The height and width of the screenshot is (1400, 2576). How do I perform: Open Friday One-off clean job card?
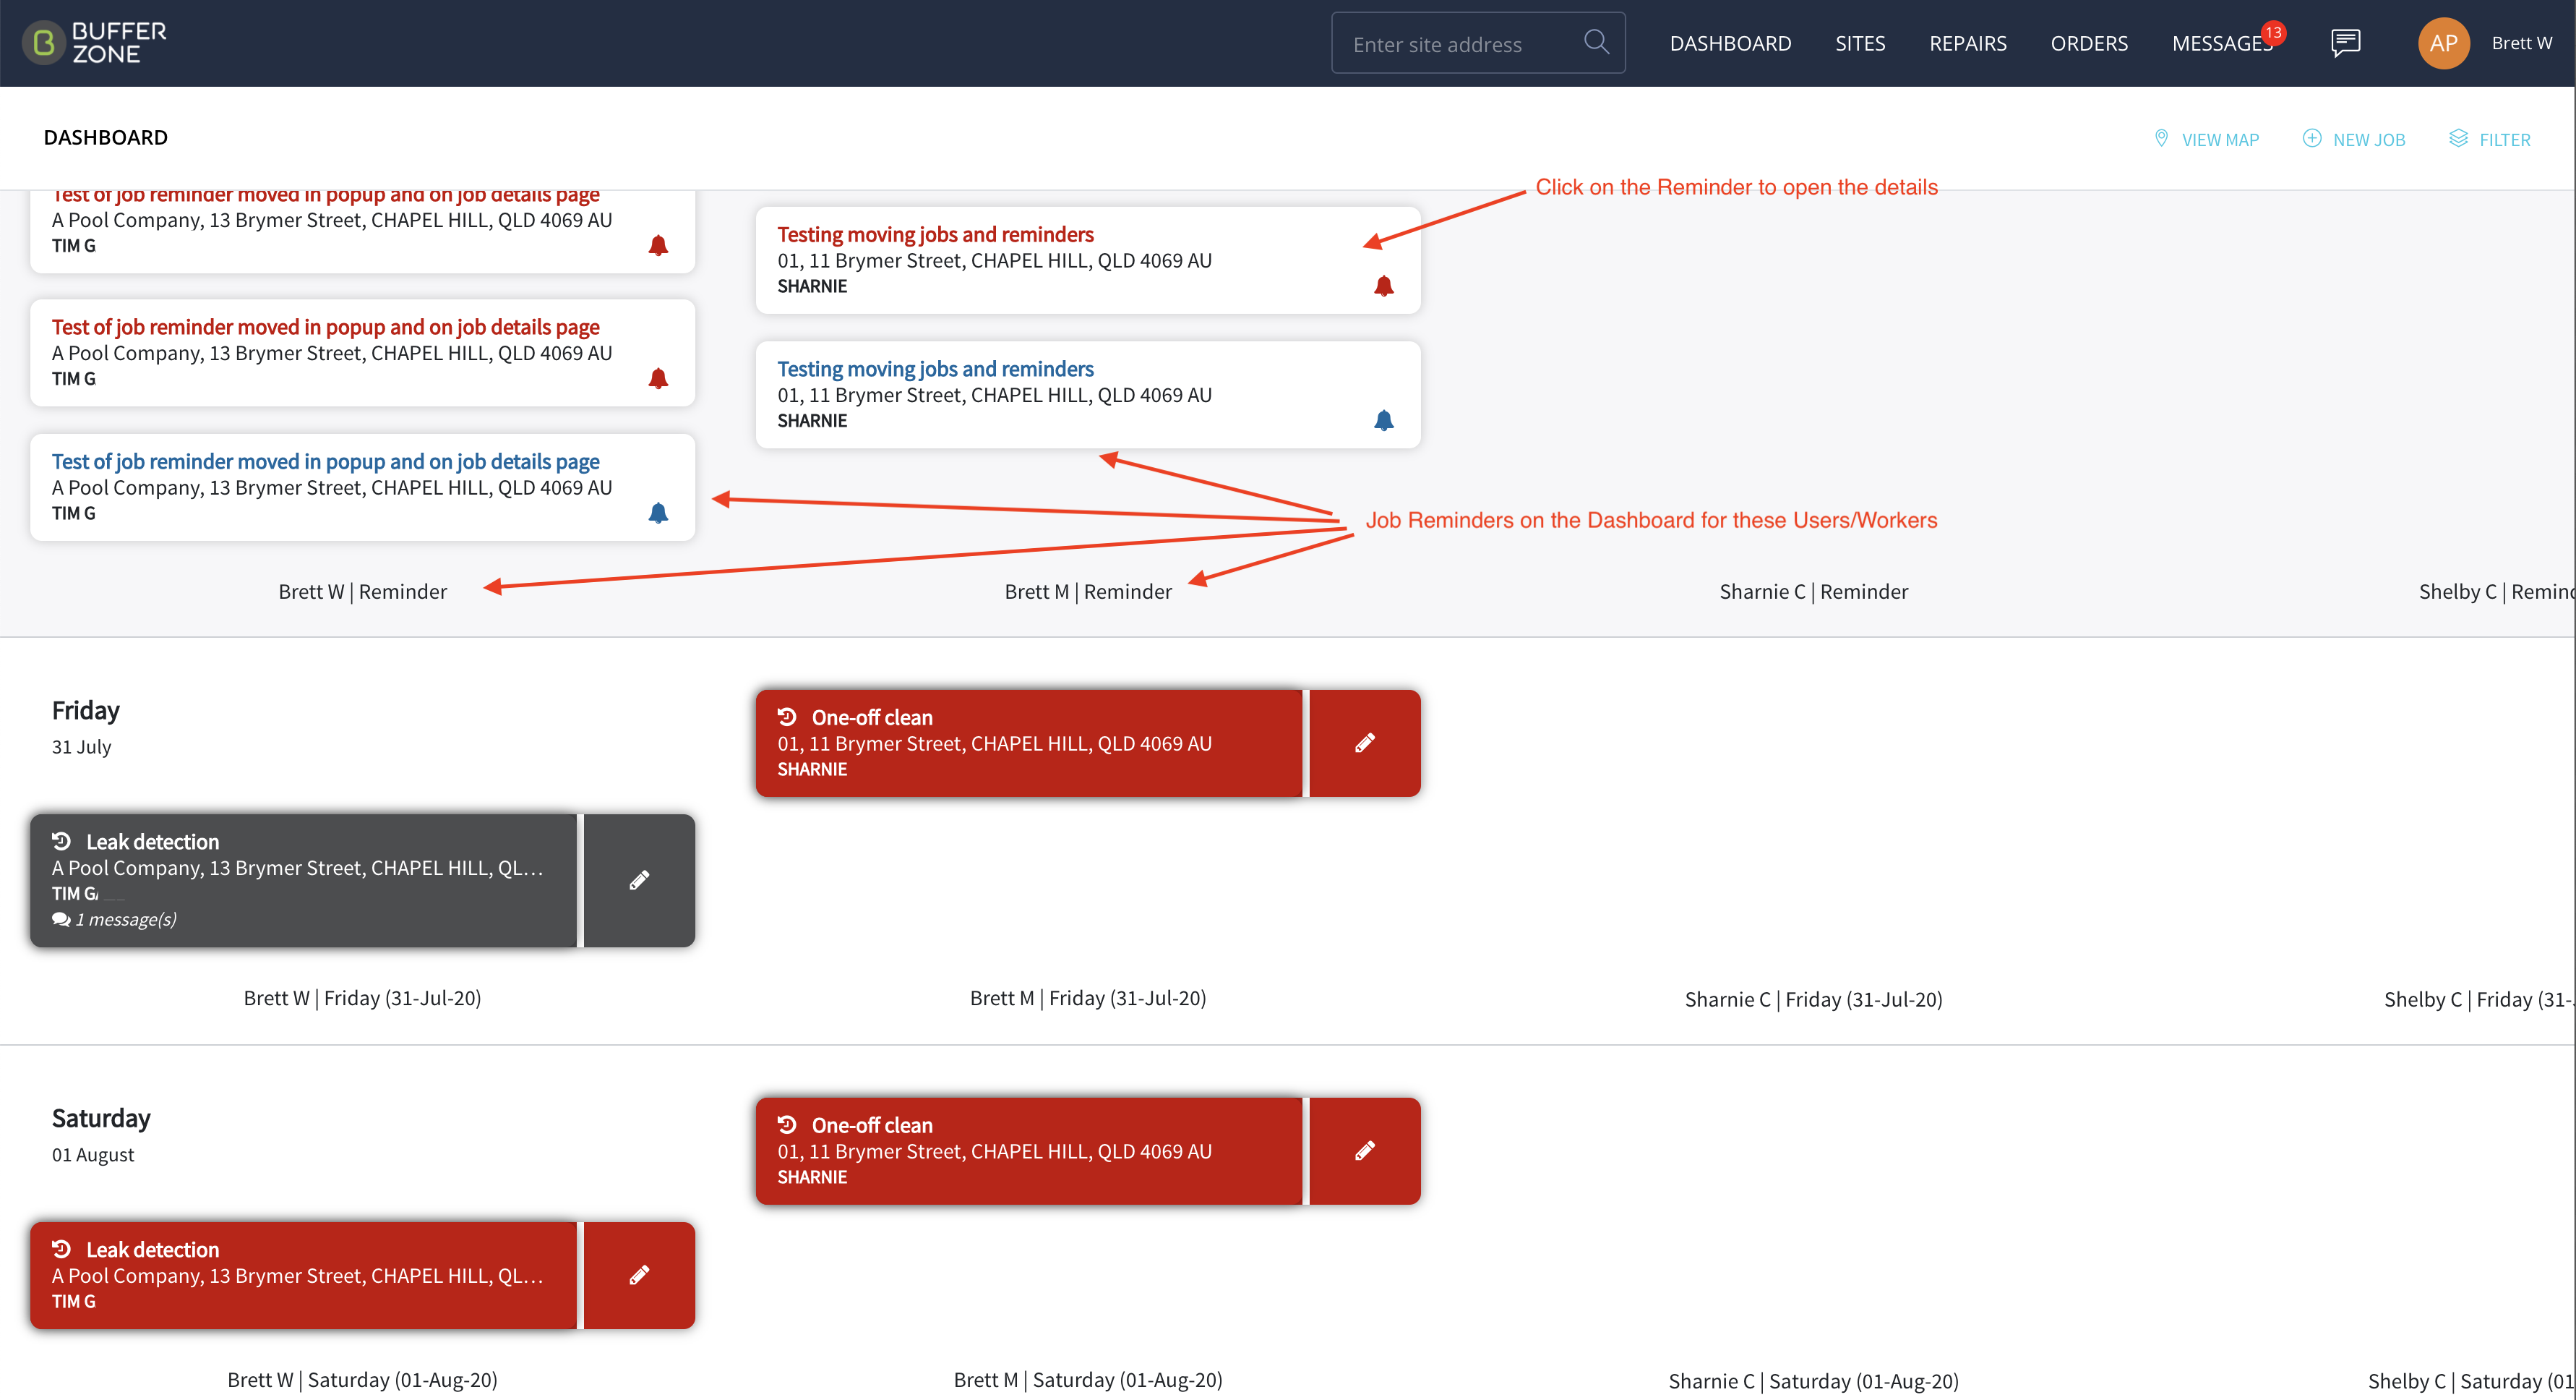pos(1029,743)
